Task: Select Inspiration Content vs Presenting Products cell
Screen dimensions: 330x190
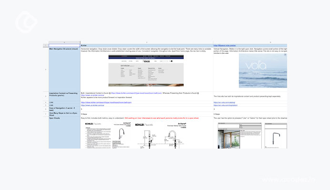Action: [64, 96]
